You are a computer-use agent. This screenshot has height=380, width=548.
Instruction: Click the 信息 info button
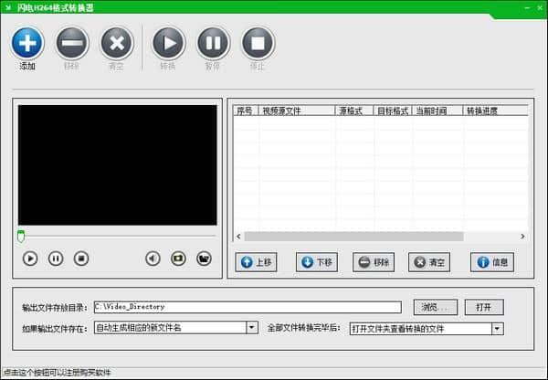click(x=492, y=262)
